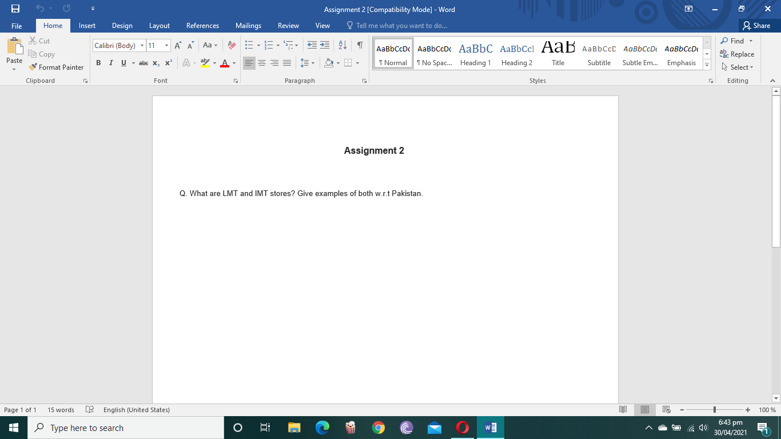The image size is (781, 439).
Task: Toggle center text alignment
Action: (262, 63)
